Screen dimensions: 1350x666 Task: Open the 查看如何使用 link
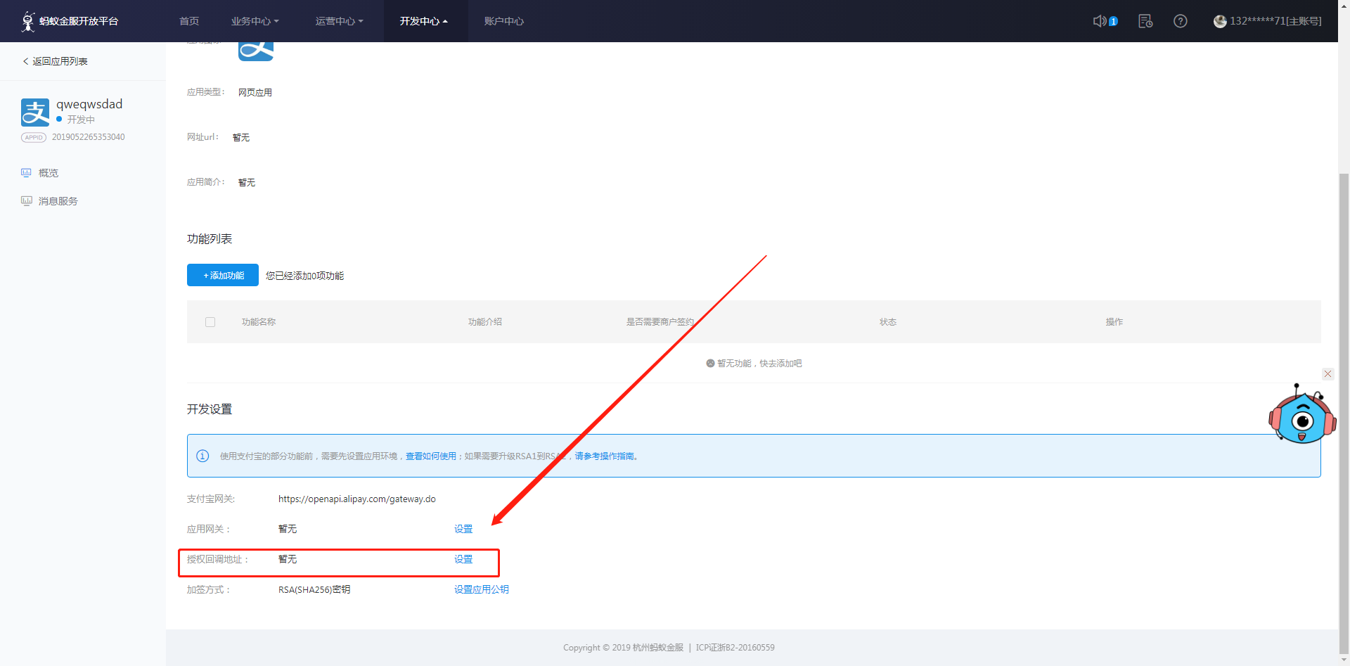(x=431, y=456)
